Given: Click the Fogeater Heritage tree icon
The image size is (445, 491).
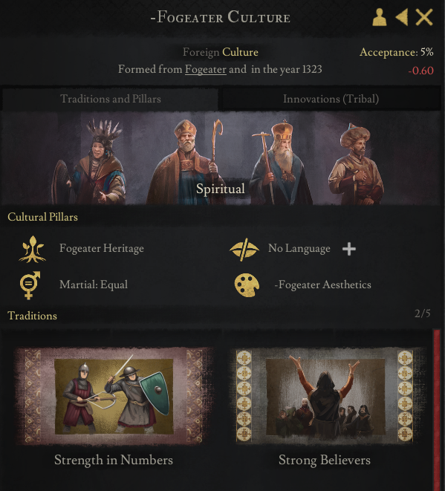Looking at the screenshot, I should pyautogui.click(x=32, y=250).
